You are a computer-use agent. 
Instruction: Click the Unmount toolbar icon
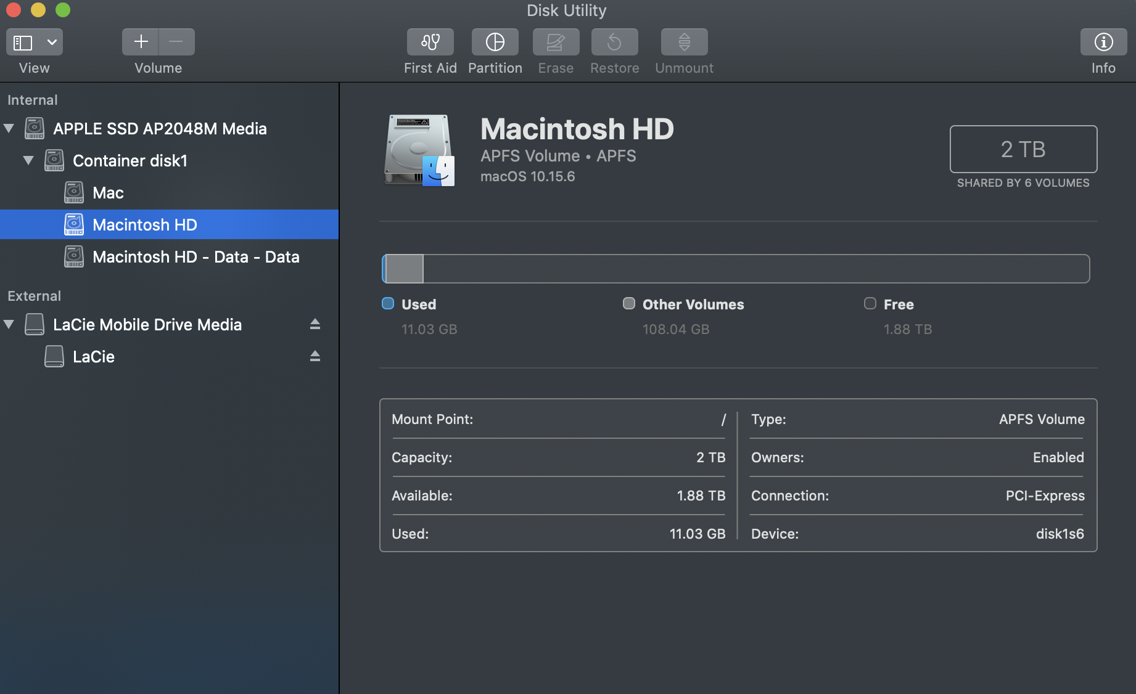pyautogui.click(x=684, y=42)
